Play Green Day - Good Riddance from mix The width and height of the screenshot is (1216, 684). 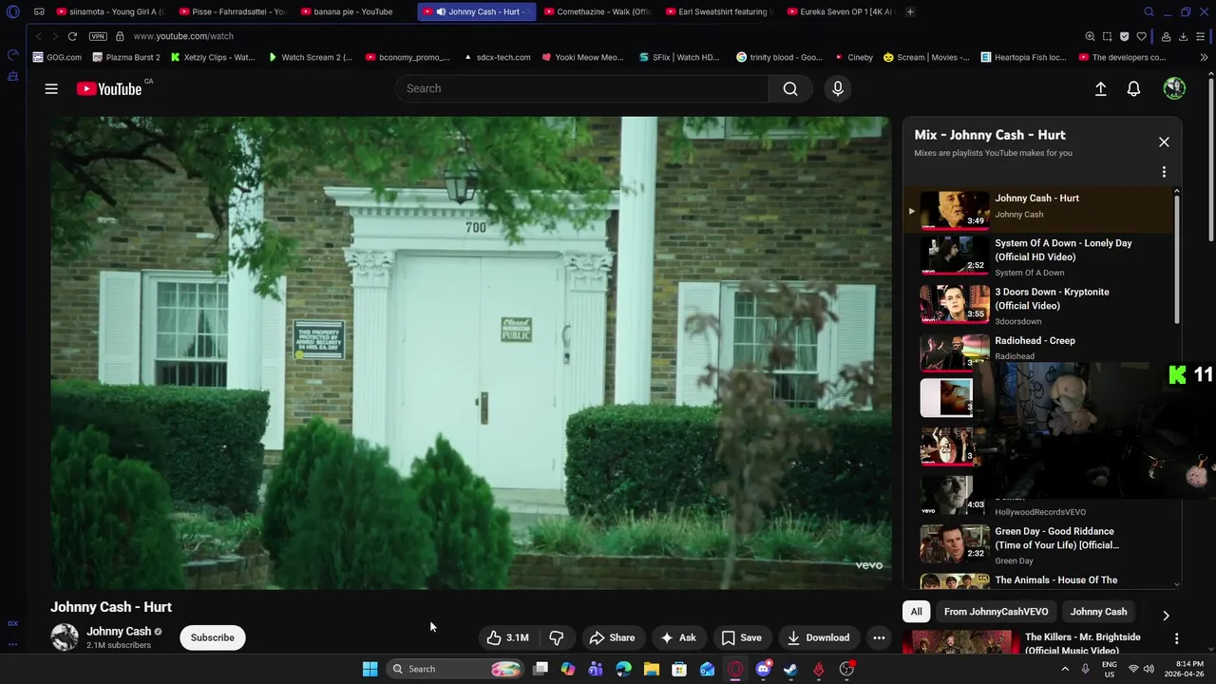955,543
